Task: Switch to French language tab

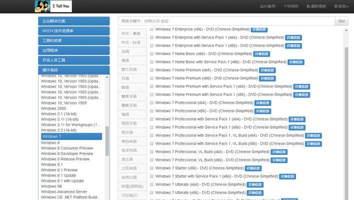Action: (x=132, y=51)
